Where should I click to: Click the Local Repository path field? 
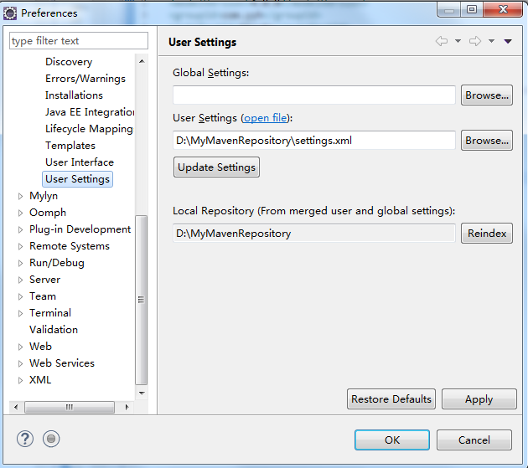314,233
